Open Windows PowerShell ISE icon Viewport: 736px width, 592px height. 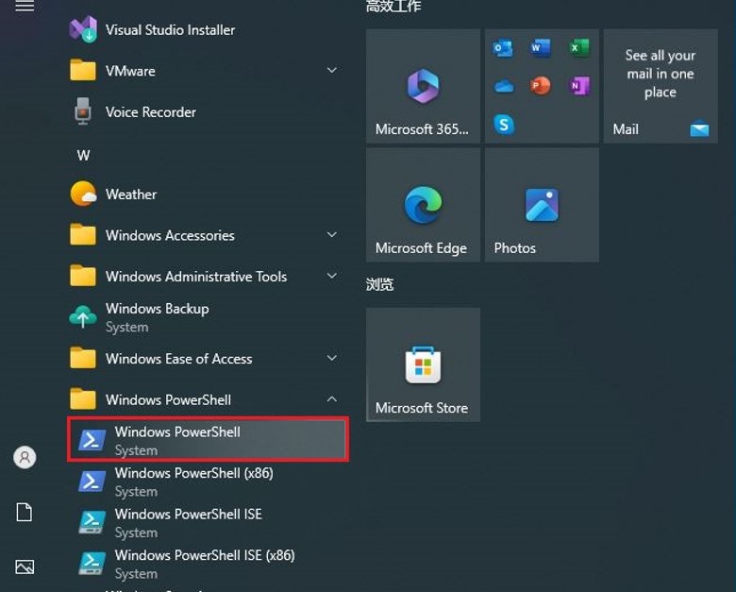point(92,522)
